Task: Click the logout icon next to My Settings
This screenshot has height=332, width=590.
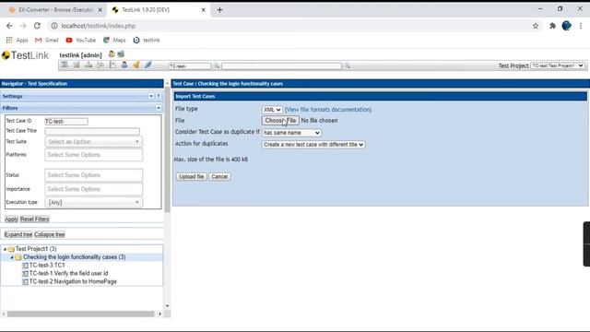Action: pos(121,54)
